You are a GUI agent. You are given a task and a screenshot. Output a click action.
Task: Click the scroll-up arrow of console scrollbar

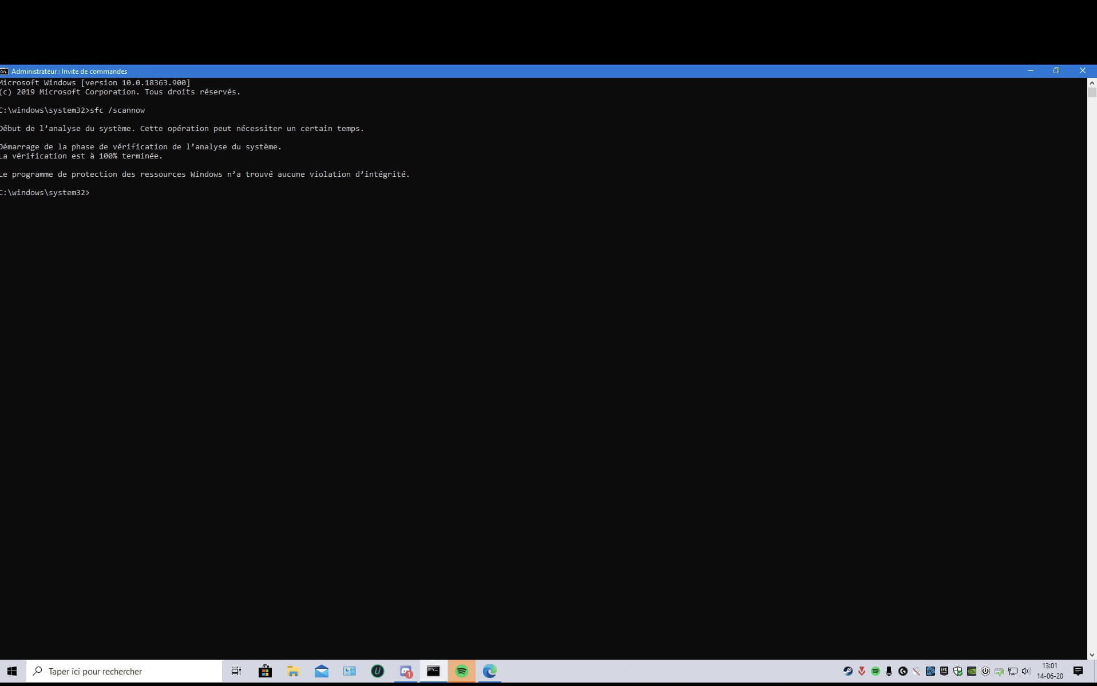pos(1091,83)
